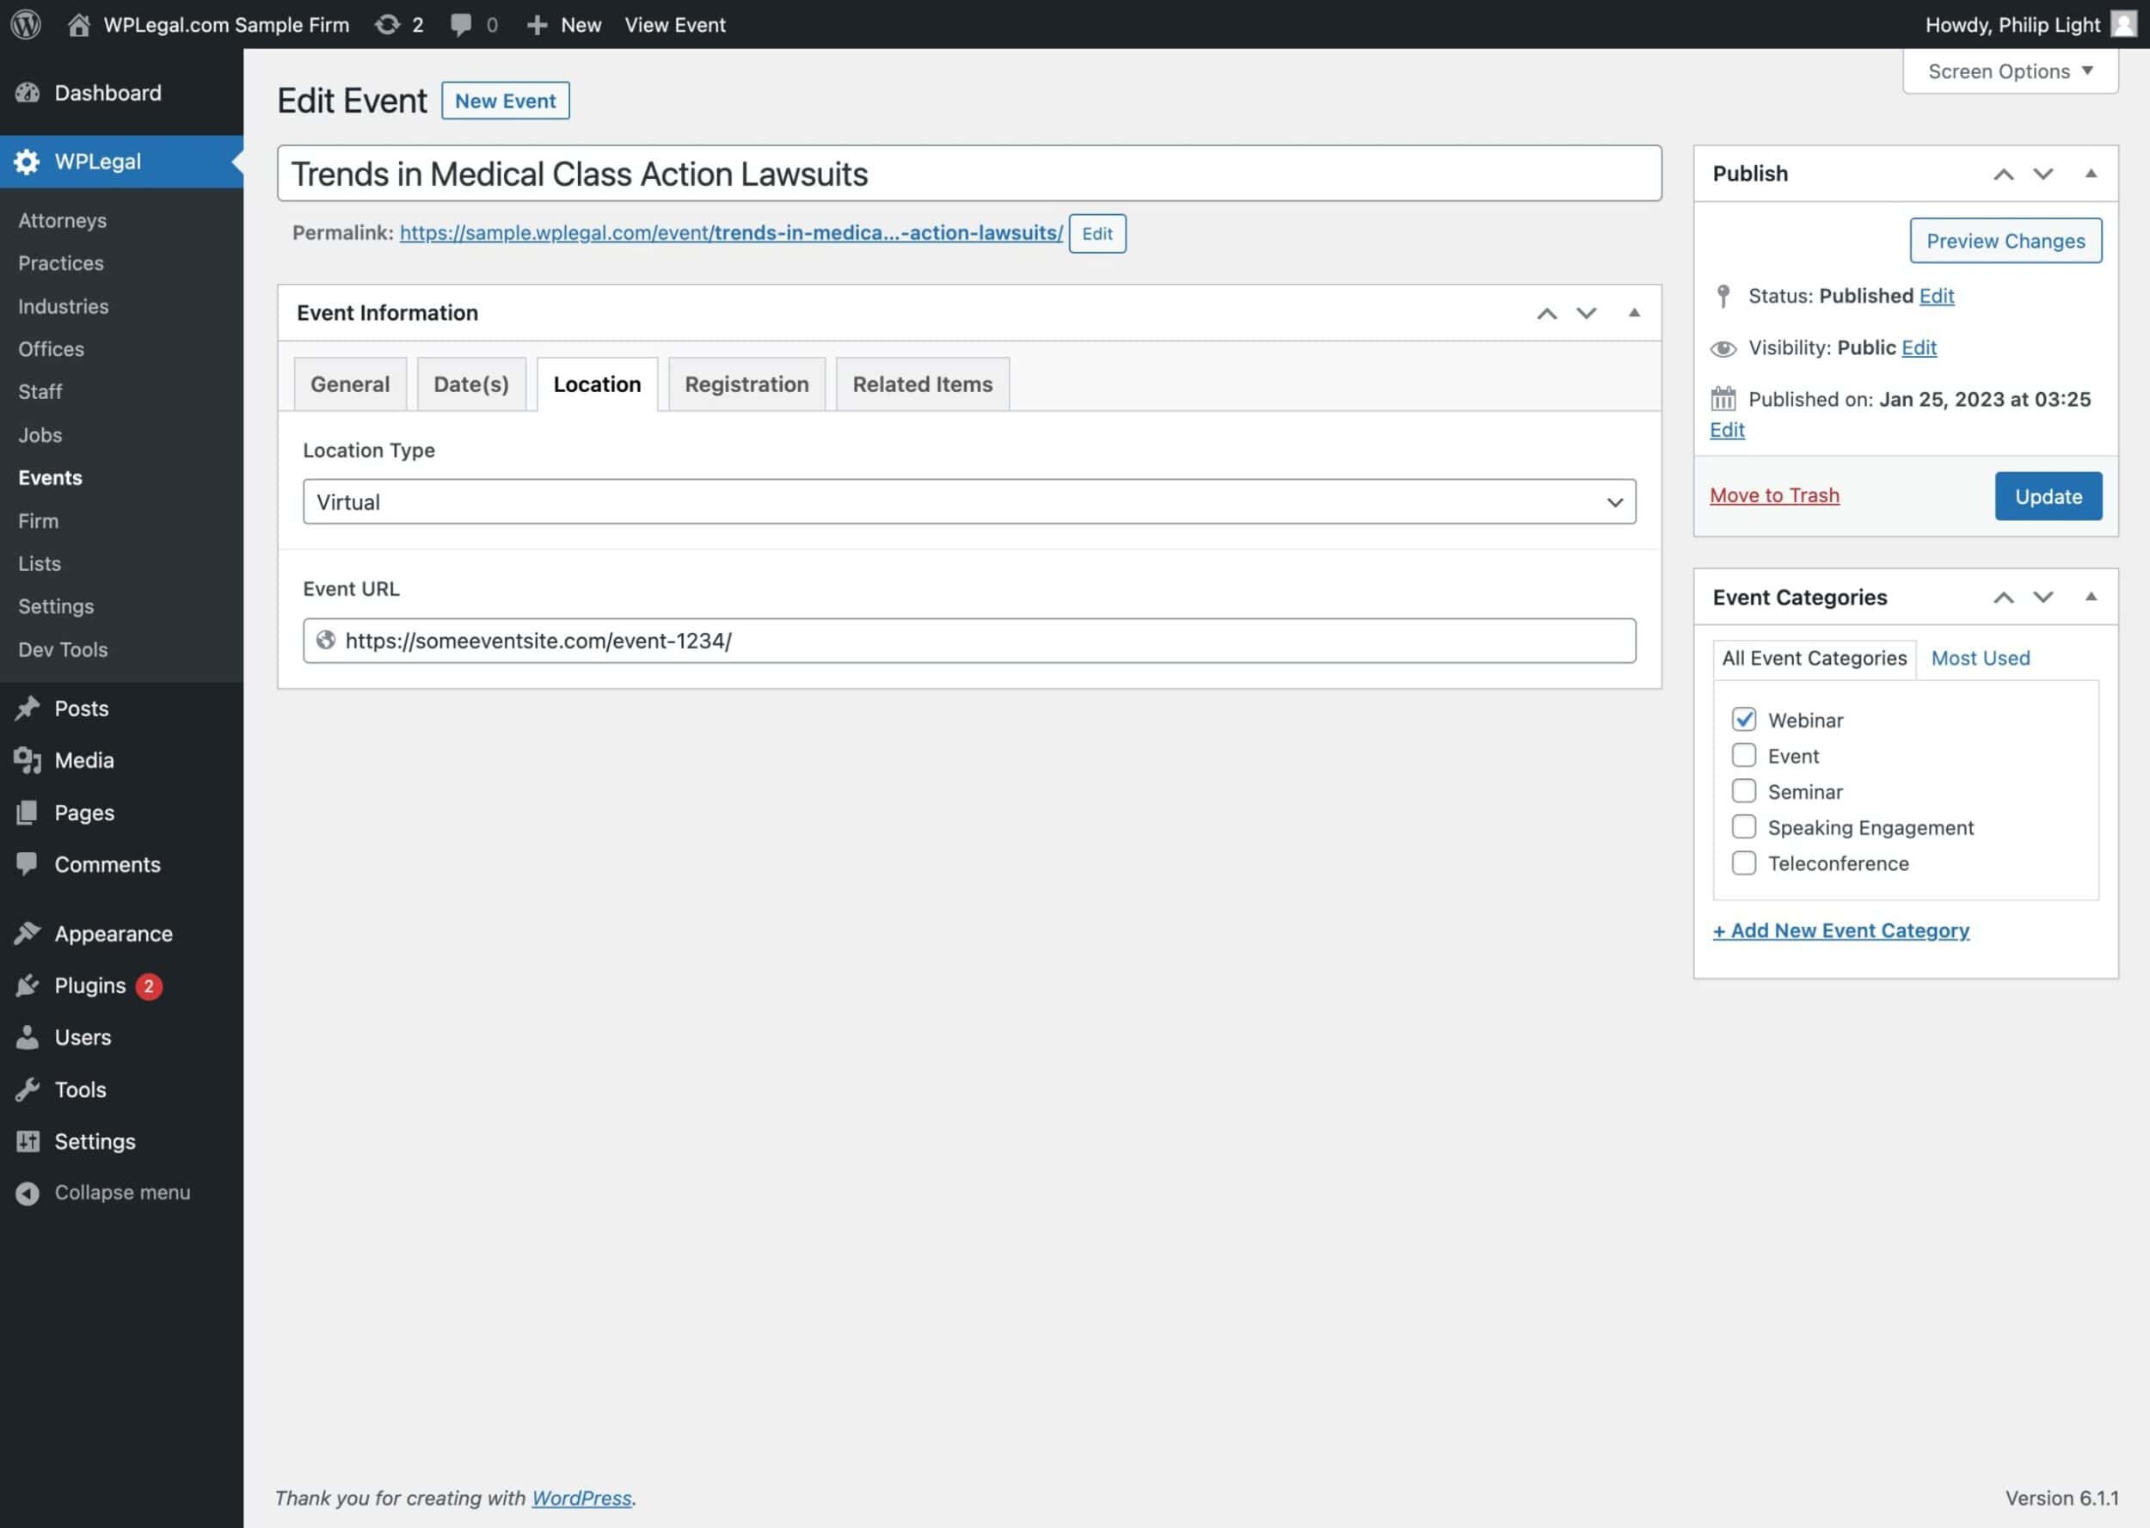Click the Pages icon in the sidebar
The height and width of the screenshot is (1528, 2150).
tap(28, 812)
